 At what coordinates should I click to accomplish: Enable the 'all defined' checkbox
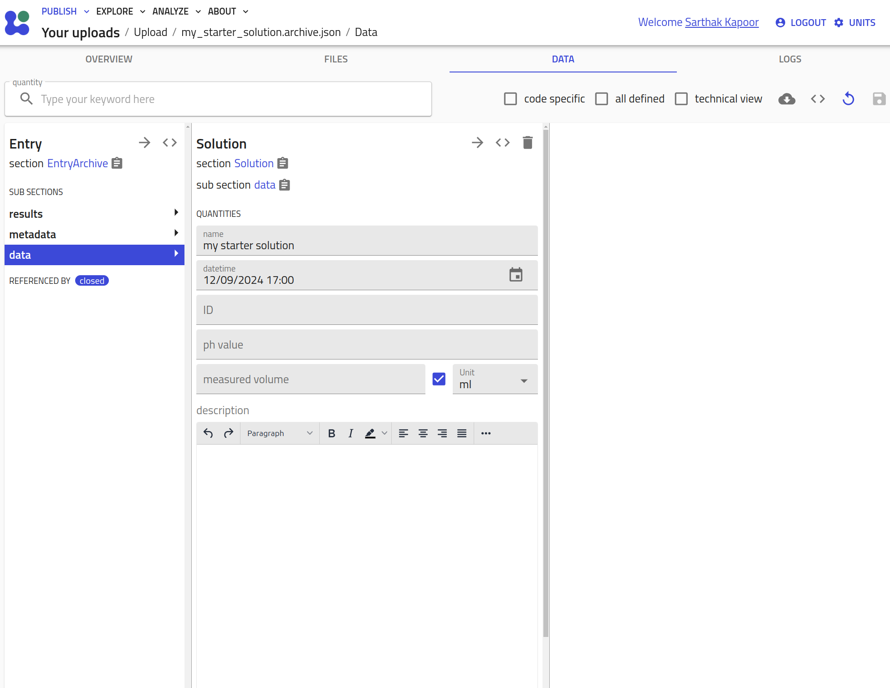pyautogui.click(x=602, y=99)
